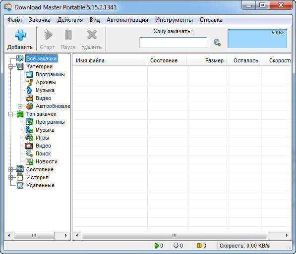Click green active downloads indicator in status bar
Image resolution: width=296 pixels, height=254 pixels.
pyautogui.click(x=156, y=246)
